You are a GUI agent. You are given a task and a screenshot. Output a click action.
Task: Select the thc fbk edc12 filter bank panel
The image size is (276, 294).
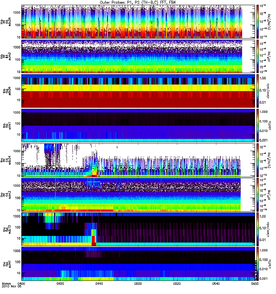pos(138,229)
